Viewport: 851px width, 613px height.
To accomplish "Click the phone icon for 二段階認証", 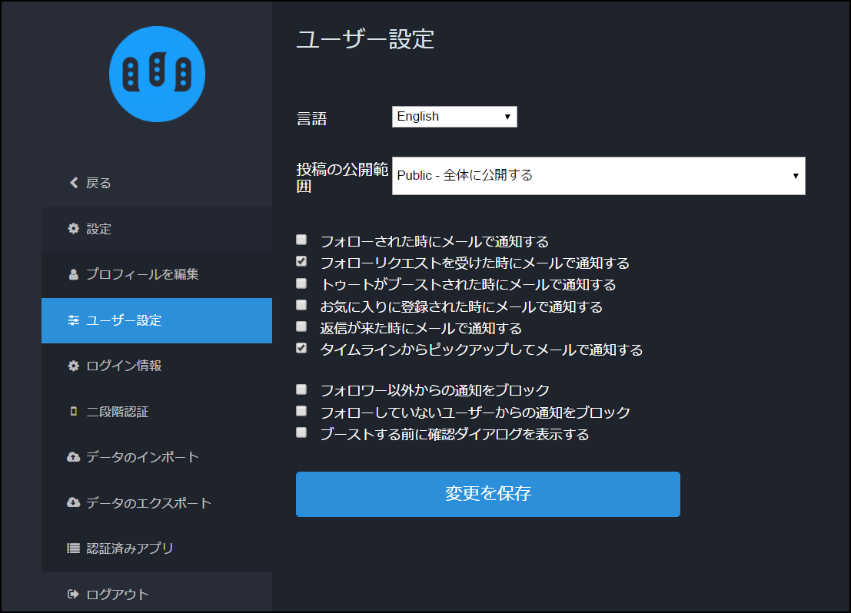I will [x=74, y=412].
